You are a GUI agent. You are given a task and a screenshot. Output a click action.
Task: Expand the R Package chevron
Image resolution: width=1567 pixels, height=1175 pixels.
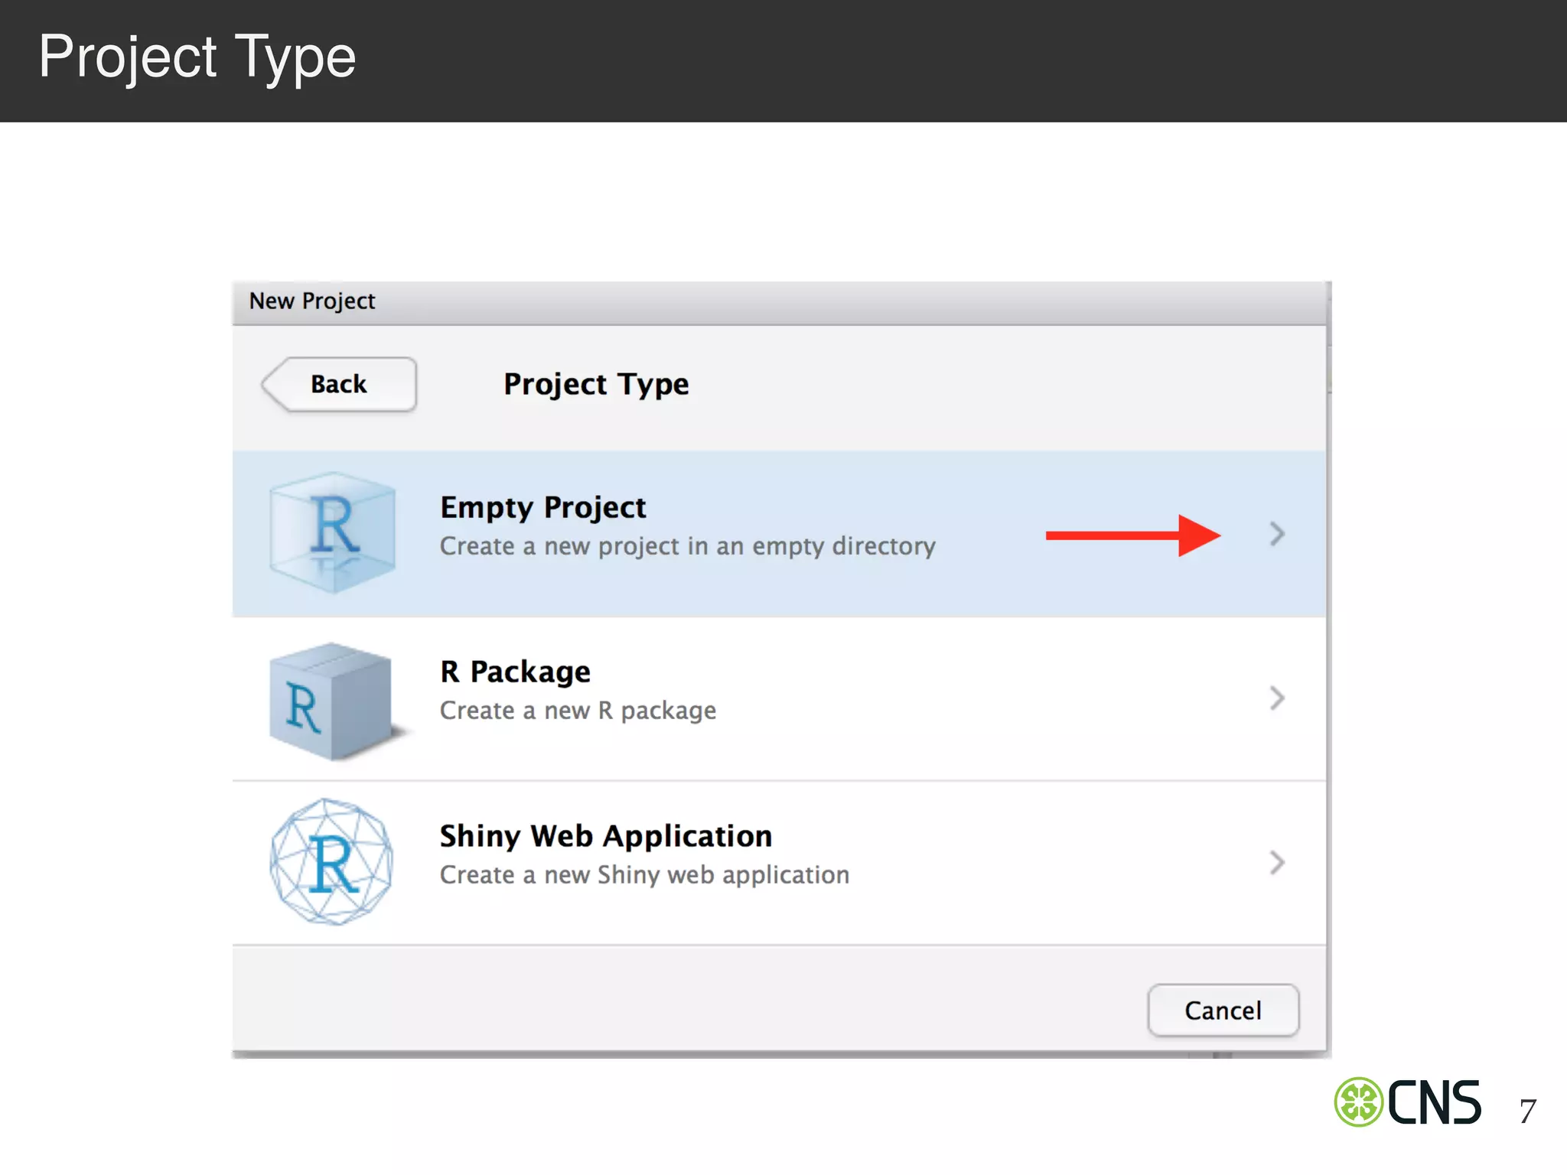[1276, 698]
